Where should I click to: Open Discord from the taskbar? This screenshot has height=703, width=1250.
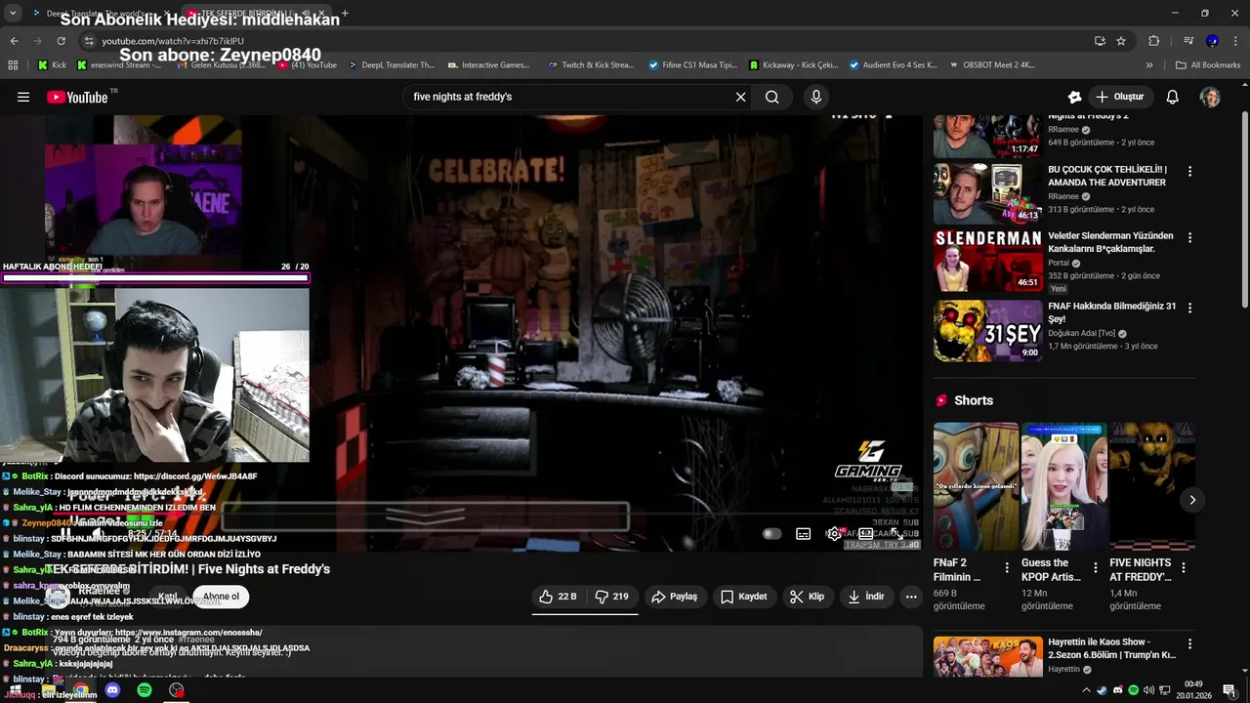(112, 690)
